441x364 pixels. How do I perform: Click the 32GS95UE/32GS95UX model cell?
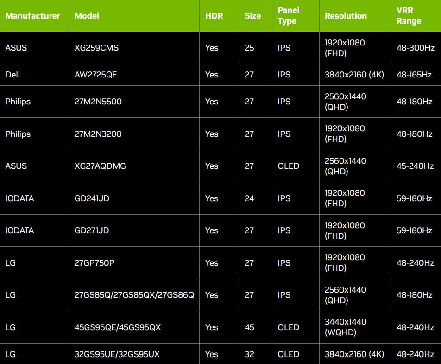[x=117, y=354]
